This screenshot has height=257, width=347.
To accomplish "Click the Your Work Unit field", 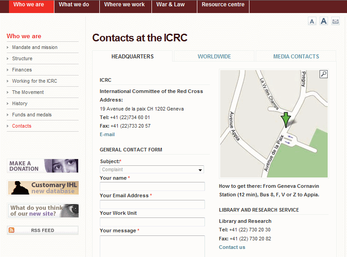I will 152,222.
